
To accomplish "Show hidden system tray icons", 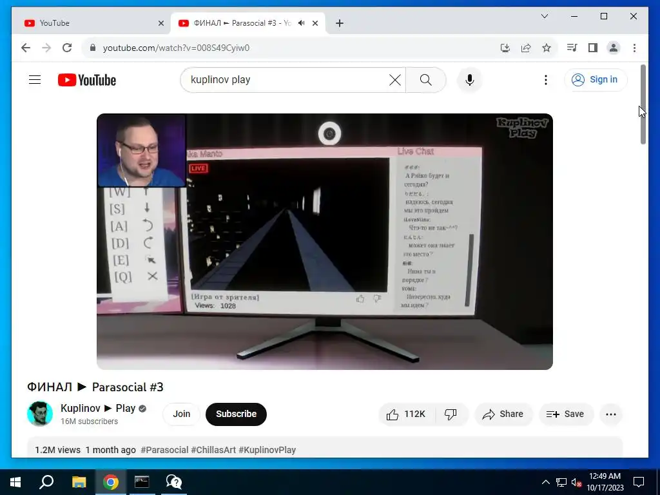I will 545,482.
